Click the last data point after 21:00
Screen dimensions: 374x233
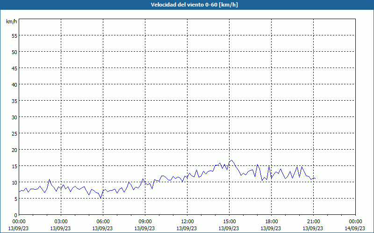pyautogui.click(x=315, y=178)
